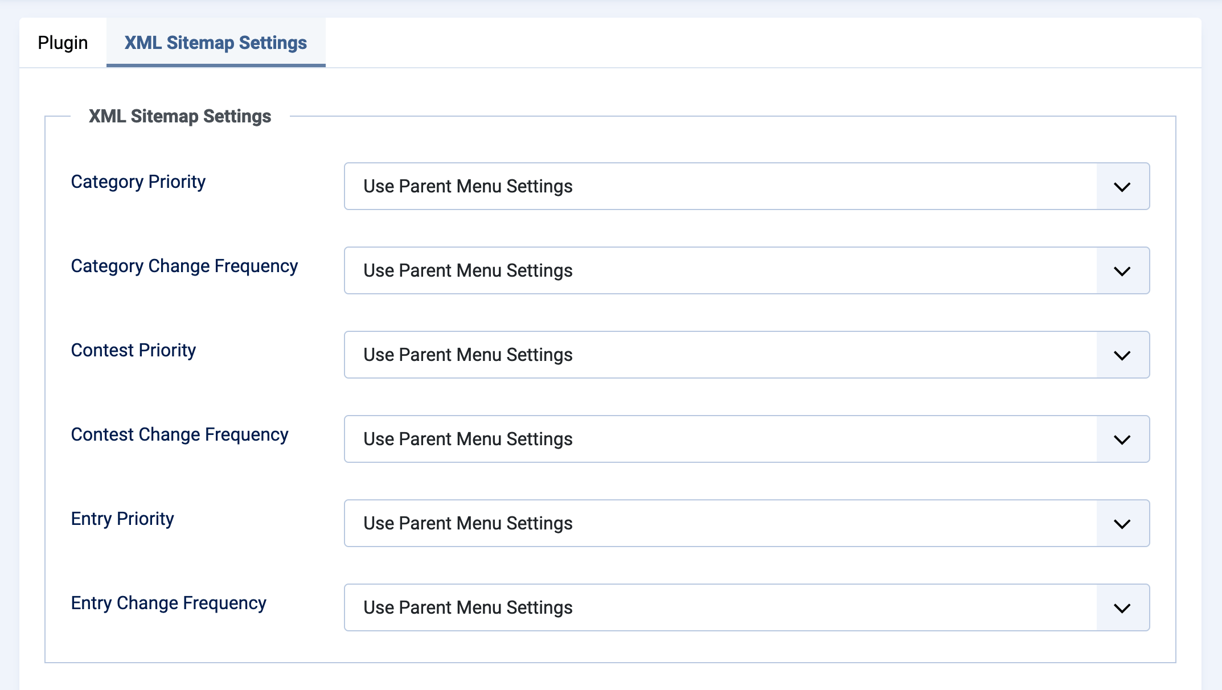
Task: Open the Contest Priority selection list
Action: [x=683, y=355]
